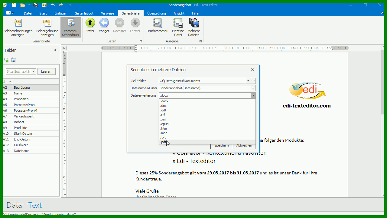Switch to the Start tab

coord(43,13)
